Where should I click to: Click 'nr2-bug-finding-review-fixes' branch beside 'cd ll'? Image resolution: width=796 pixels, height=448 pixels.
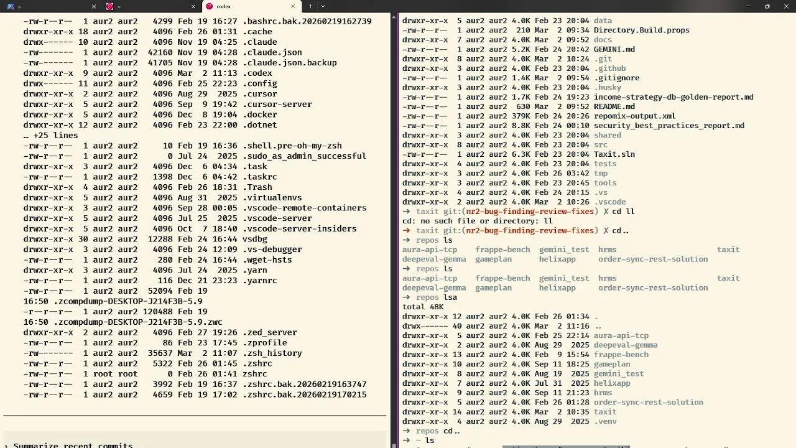[x=530, y=212]
